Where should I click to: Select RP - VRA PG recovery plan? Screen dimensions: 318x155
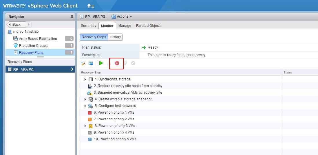(40, 69)
